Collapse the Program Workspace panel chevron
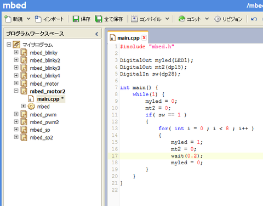263x206 pixels. point(97,34)
